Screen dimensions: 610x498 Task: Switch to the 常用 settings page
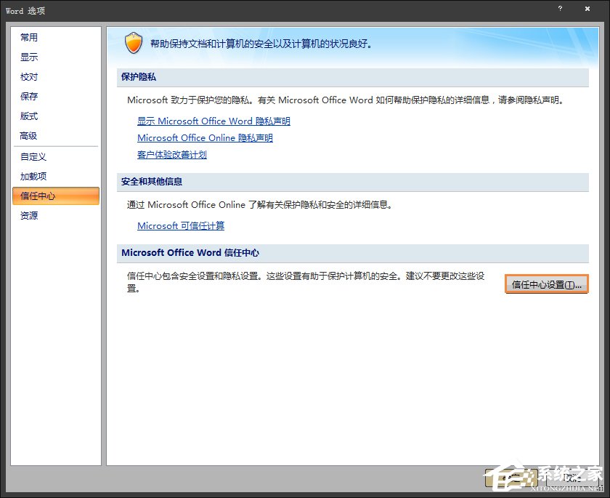click(x=29, y=37)
